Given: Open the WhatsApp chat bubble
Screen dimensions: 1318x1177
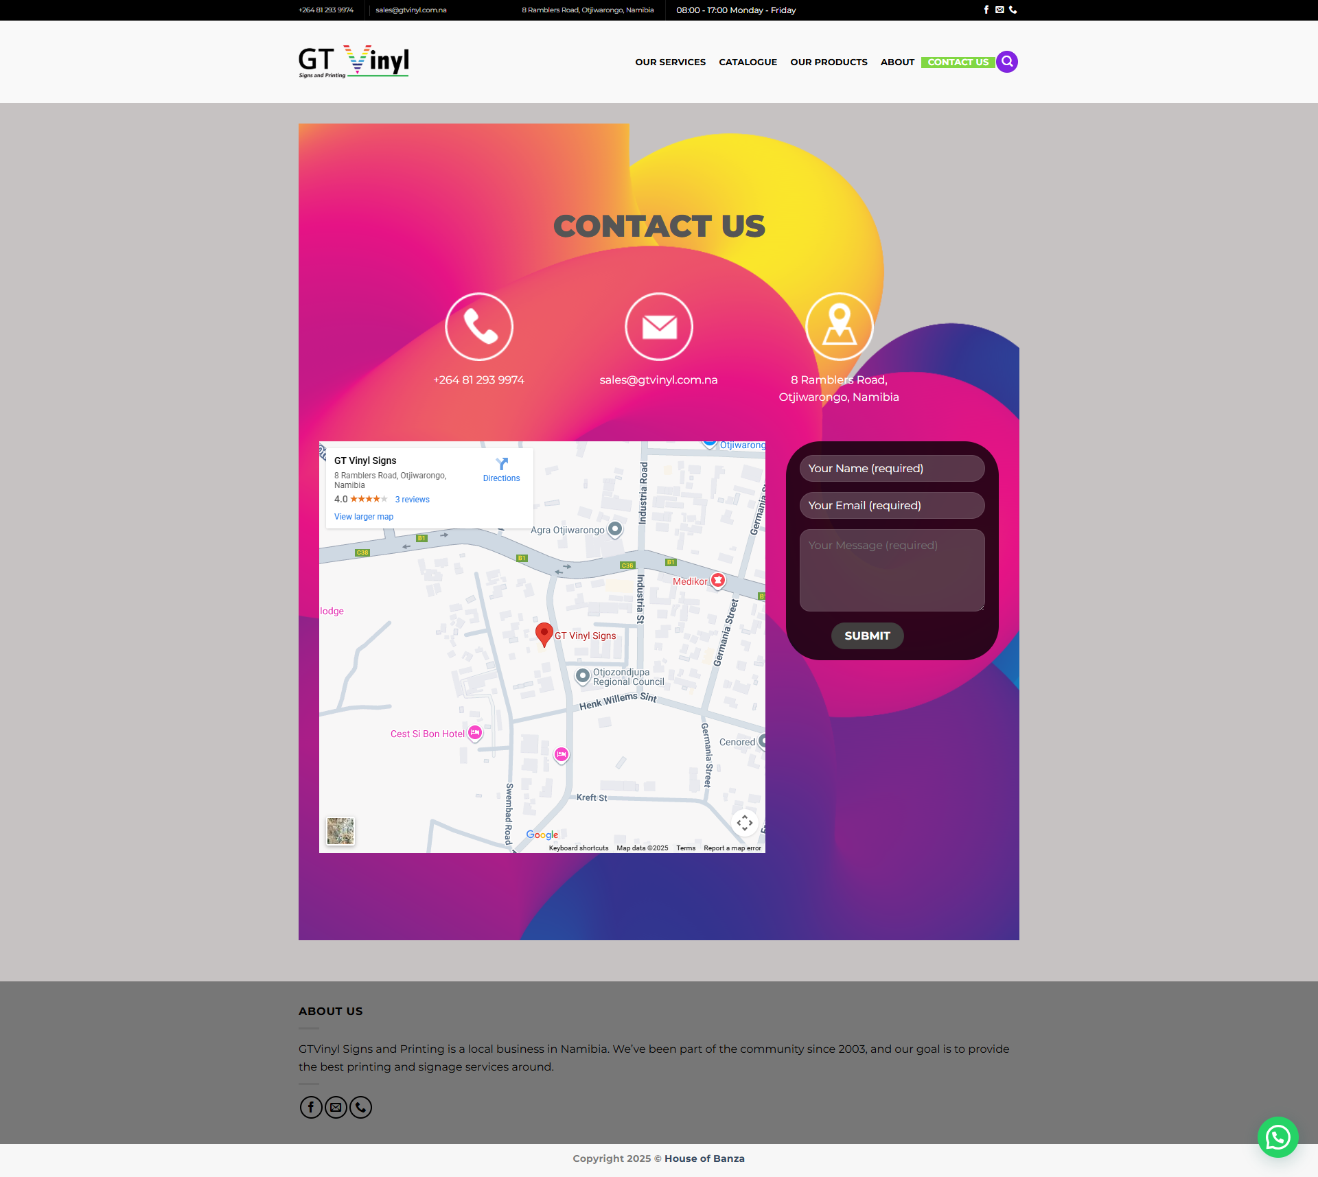Looking at the screenshot, I should tap(1277, 1137).
